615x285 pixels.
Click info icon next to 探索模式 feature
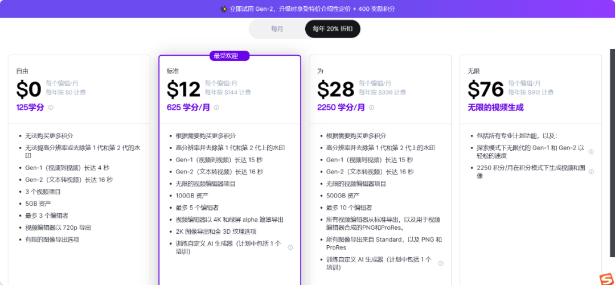tap(591, 152)
